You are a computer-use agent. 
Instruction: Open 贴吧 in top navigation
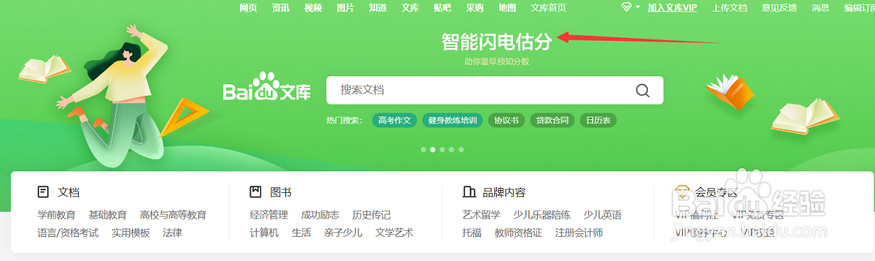[x=442, y=8]
